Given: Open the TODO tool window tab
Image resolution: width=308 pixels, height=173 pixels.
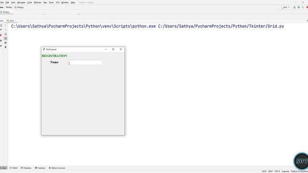Looking at the screenshot, I should pyautogui.click(x=13, y=168).
